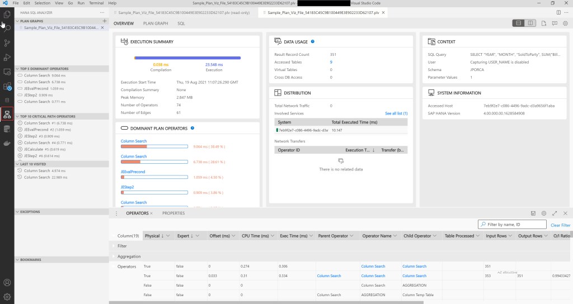This screenshot has width=573, height=304.
Task: Switch to side-by-side layout view
Action: point(529,23)
